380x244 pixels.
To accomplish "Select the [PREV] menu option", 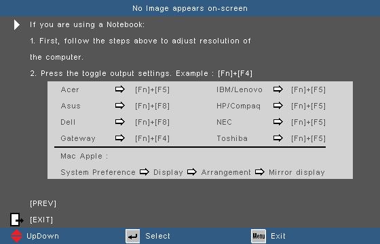I will coord(43,203).
